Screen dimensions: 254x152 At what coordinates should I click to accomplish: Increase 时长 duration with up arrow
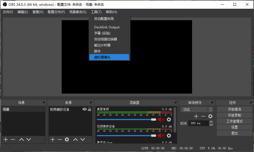point(211,122)
